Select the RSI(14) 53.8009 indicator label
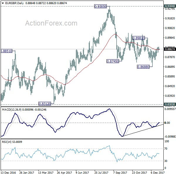Image resolution: width=176 pixels, height=176 pixels. coord(12,142)
